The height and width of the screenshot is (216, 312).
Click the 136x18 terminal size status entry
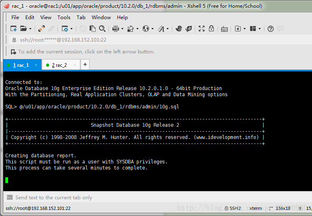click(x=279, y=208)
